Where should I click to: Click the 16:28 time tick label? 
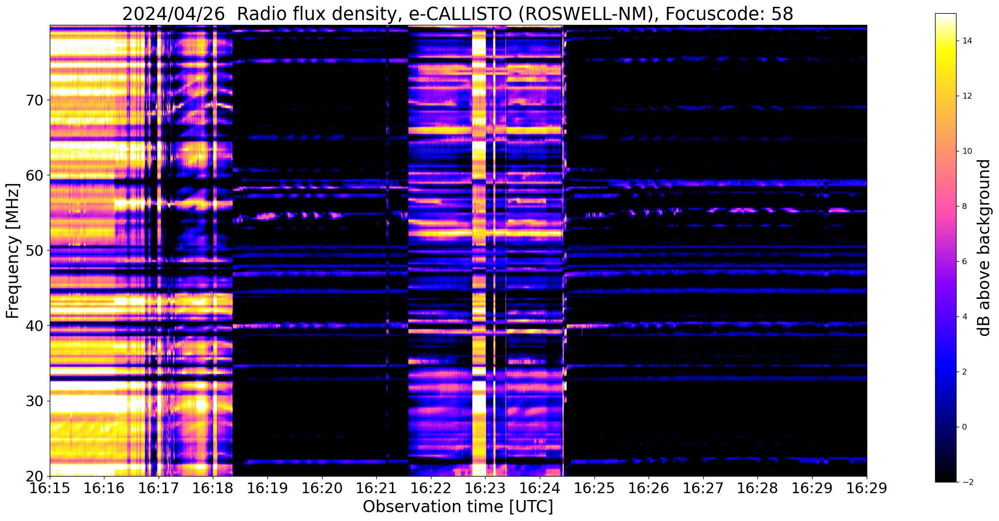(757, 488)
